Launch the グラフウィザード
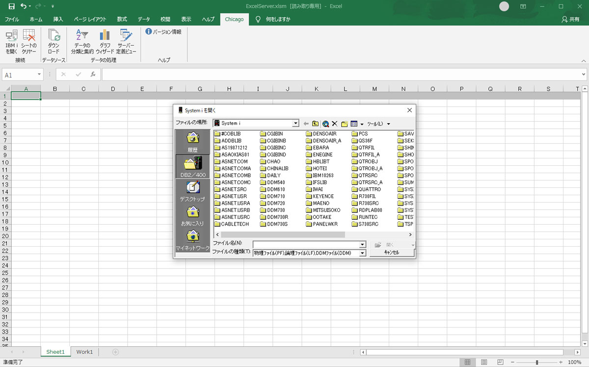 coord(105,41)
